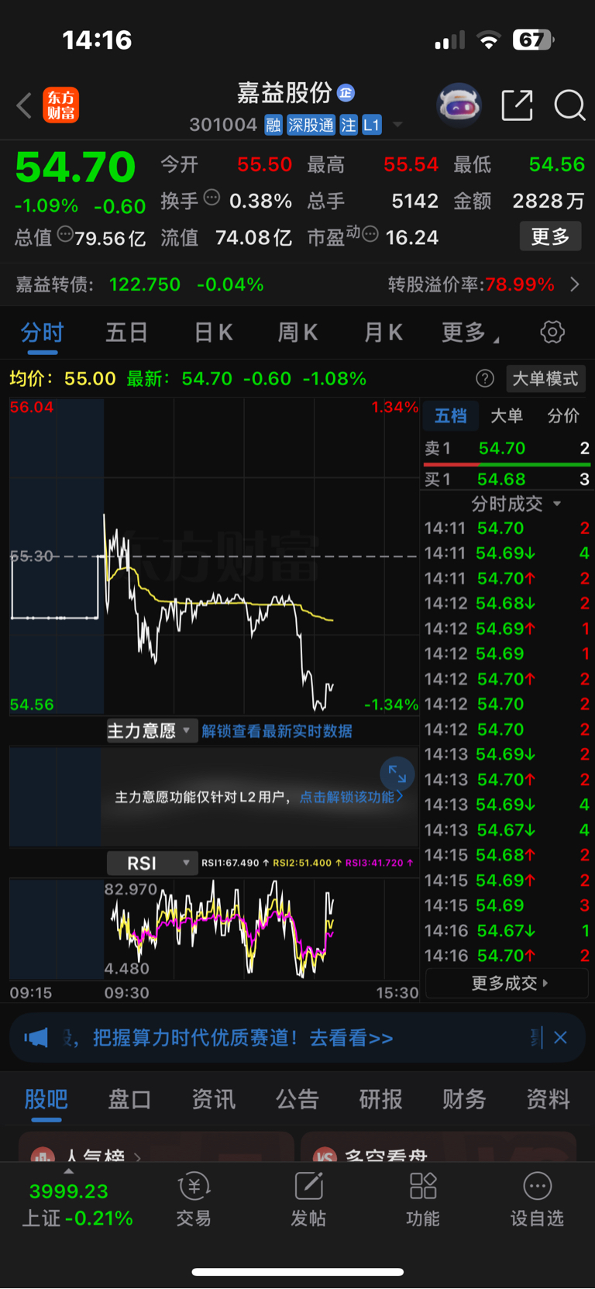Open the 股吧 forum tab
This screenshot has height=1289, width=595.
click(x=46, y=1098)
